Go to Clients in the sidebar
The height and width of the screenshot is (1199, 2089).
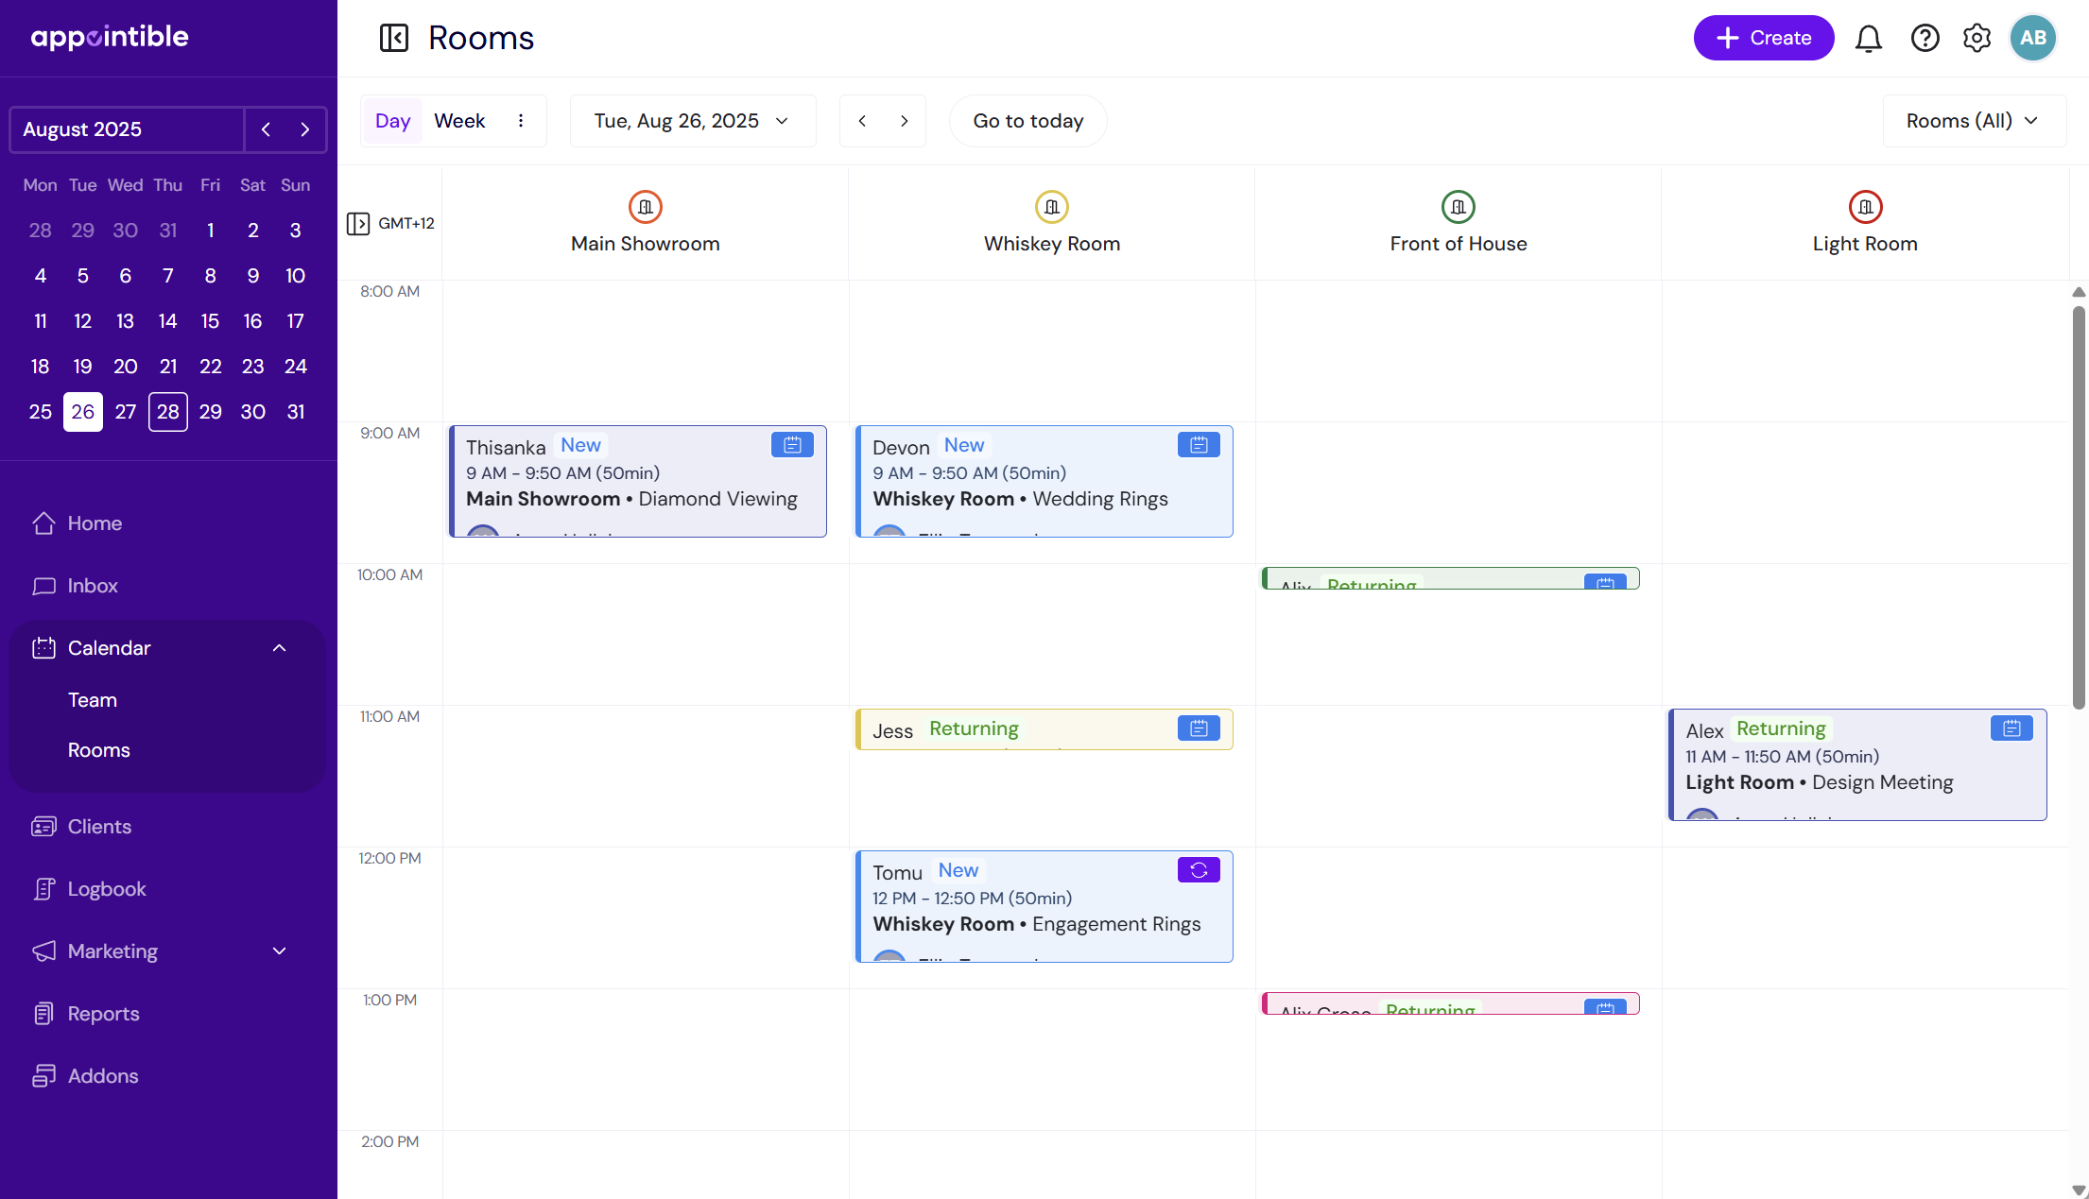tap(99, 827)
